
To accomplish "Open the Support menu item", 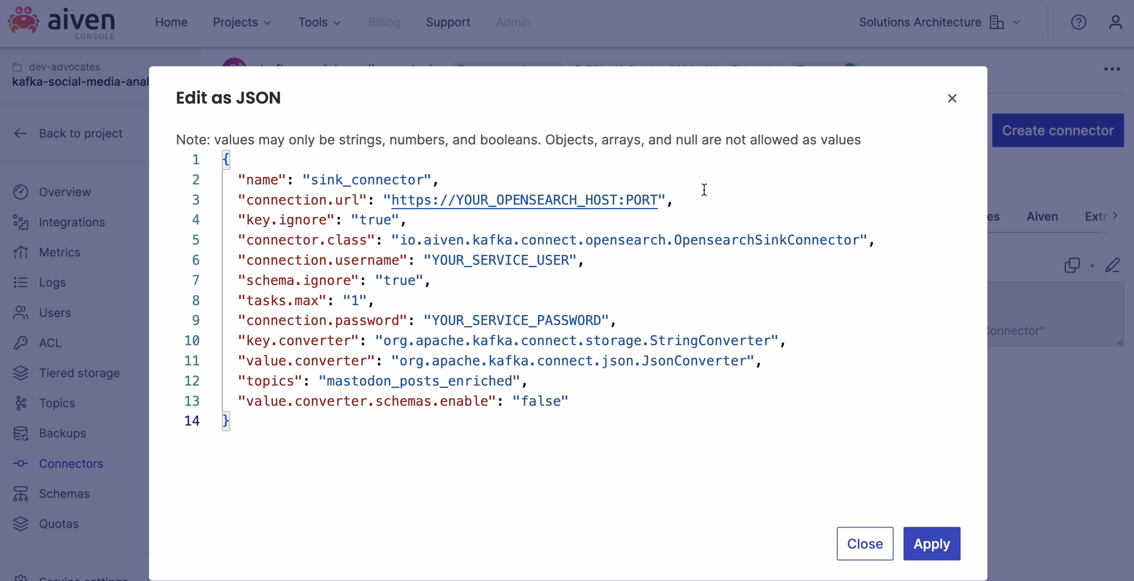I will tap(448, 22).
